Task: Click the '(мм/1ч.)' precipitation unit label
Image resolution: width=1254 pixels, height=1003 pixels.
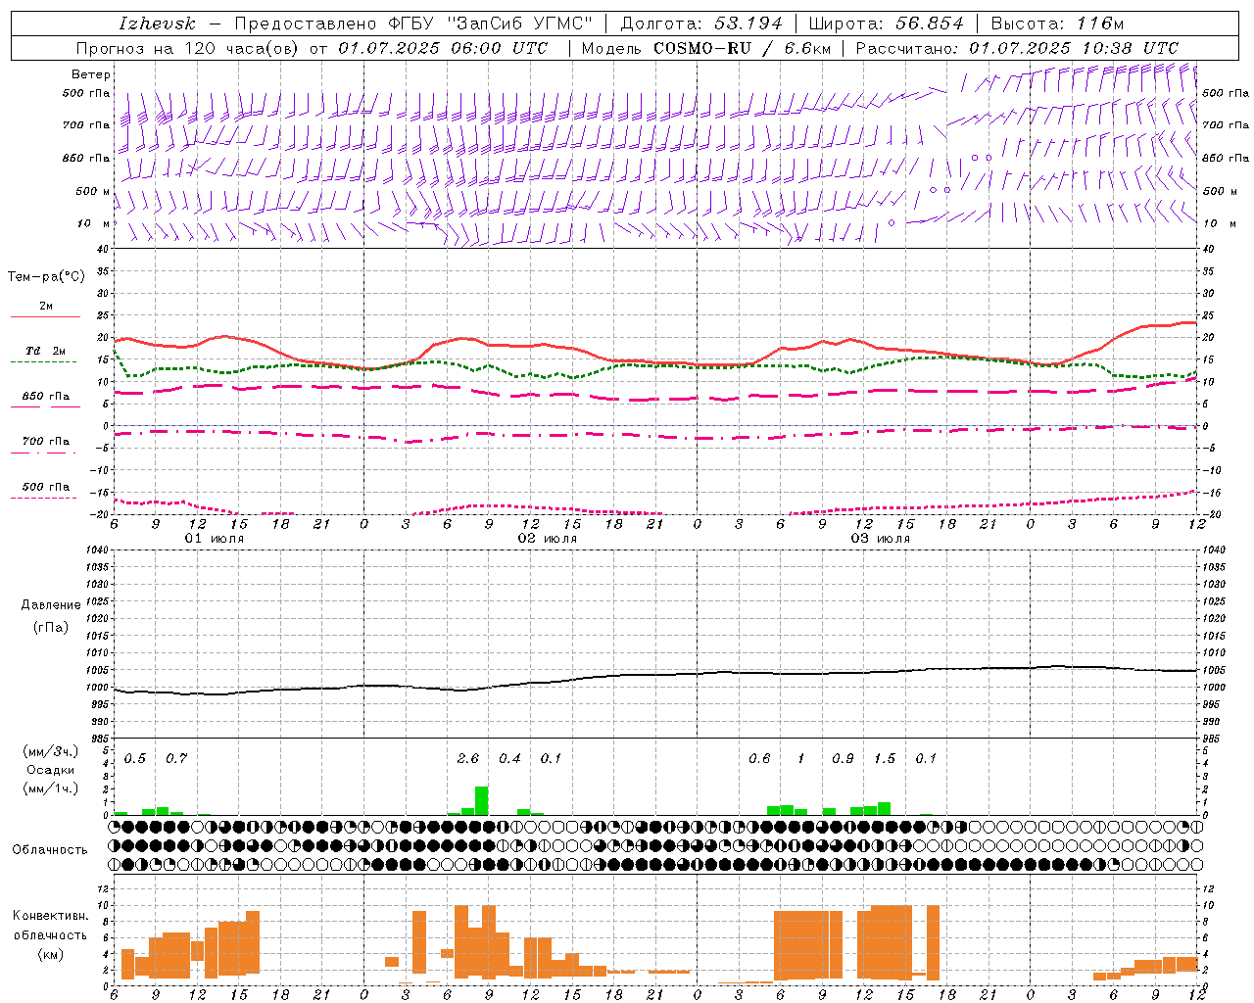Action: tap(51, 788)
